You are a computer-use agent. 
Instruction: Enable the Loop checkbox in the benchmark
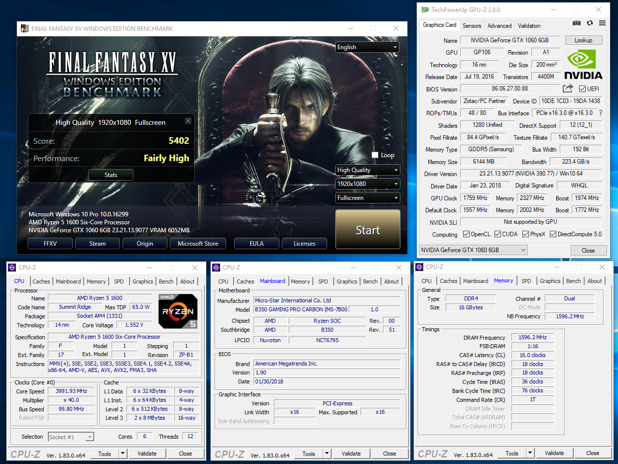point(375,155)
